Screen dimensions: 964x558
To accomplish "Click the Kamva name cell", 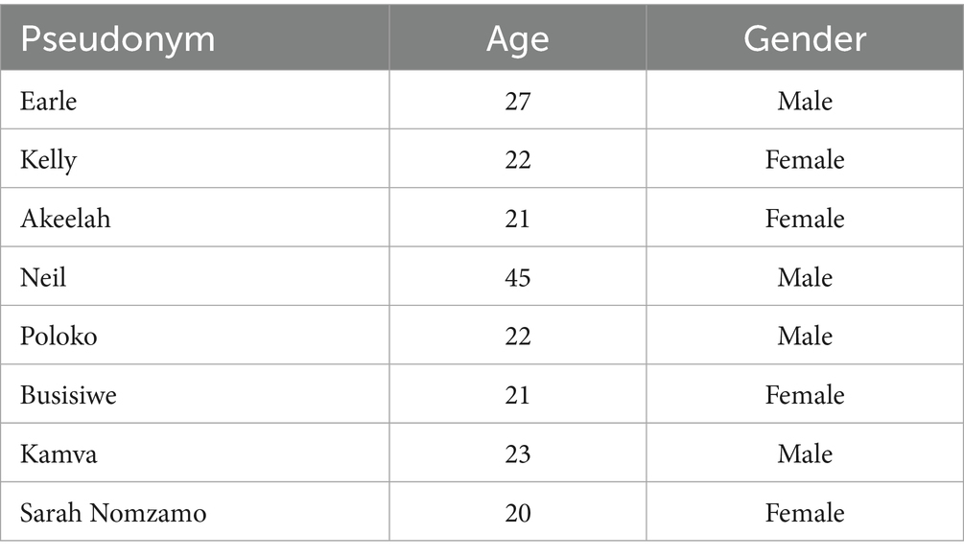I will tap(58, 453).
